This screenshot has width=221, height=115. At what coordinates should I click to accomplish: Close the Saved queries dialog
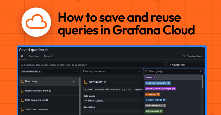203,48
